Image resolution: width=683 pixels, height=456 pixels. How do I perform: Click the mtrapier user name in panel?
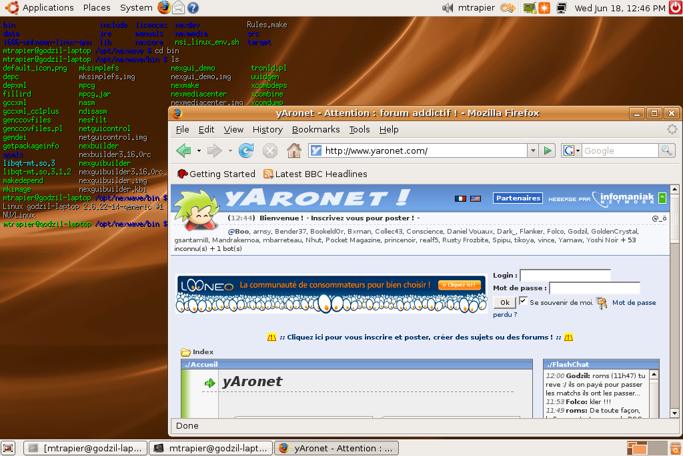click(476, 7)
